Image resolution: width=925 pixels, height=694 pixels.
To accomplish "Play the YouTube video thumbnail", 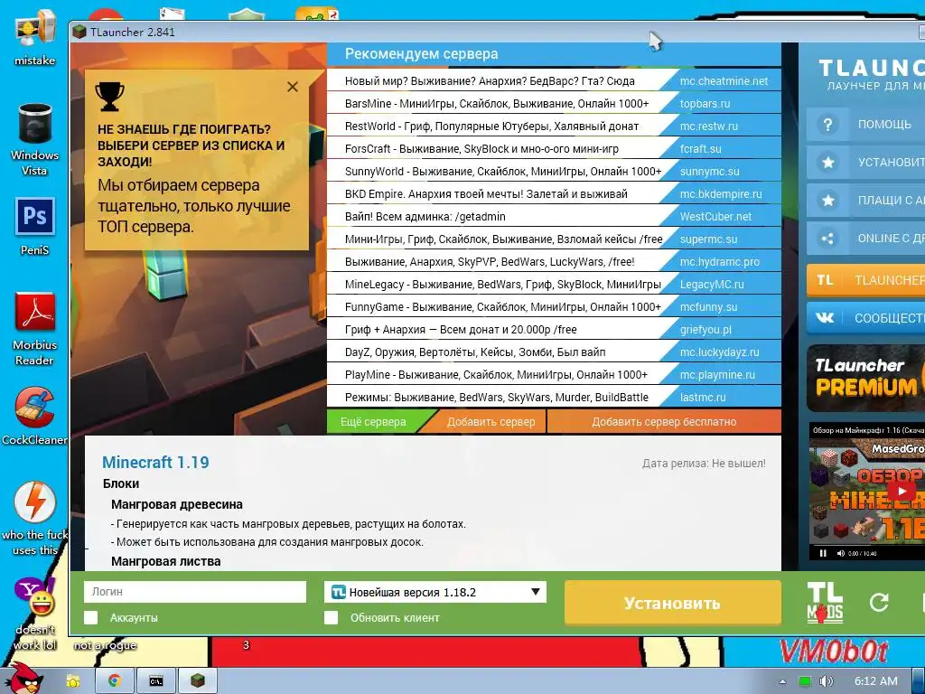I will (902, 491).
